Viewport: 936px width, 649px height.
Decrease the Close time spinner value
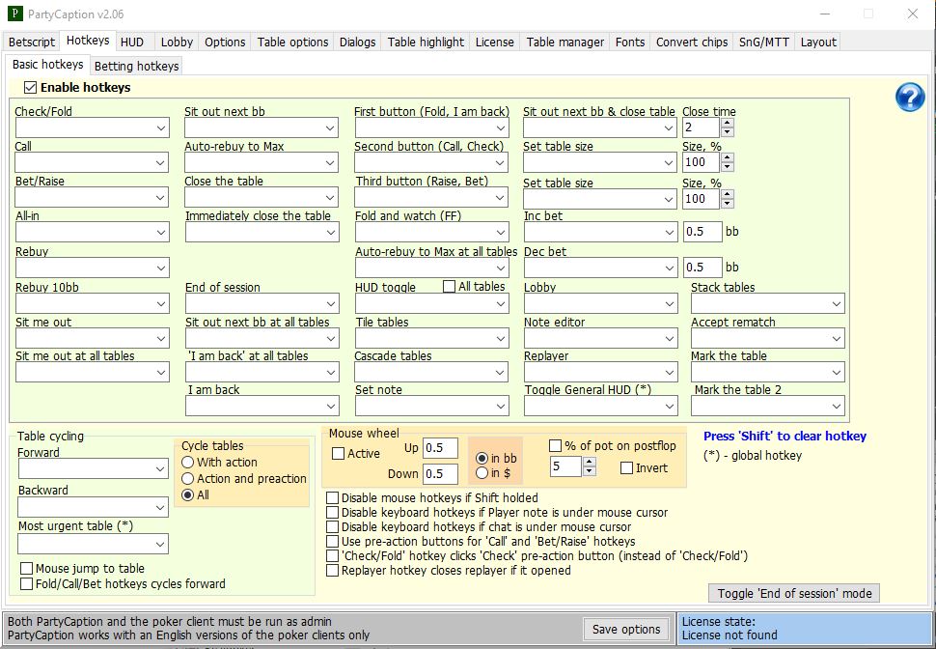[x=727, y=132]
